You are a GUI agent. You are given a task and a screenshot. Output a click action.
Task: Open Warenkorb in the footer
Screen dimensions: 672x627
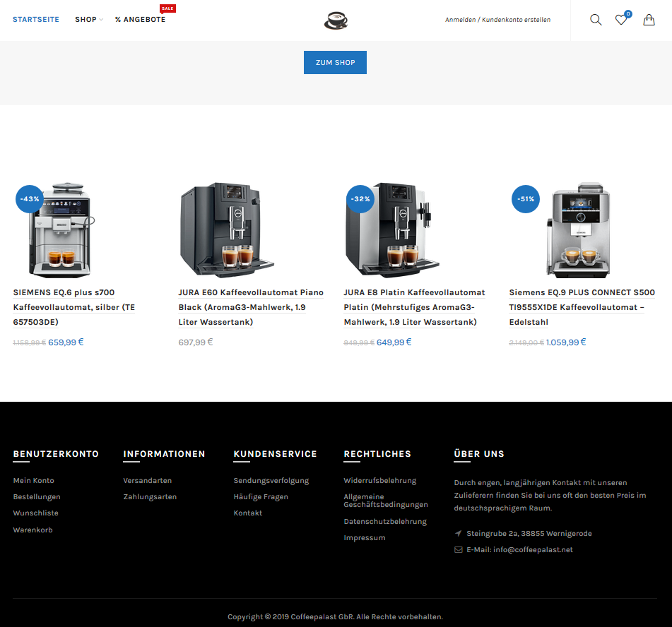[33, 530]
